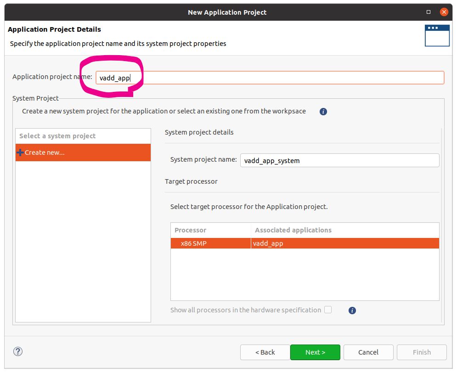
Task: Maximize the New Application Project dialog
Action: click(x=429, y=12)
